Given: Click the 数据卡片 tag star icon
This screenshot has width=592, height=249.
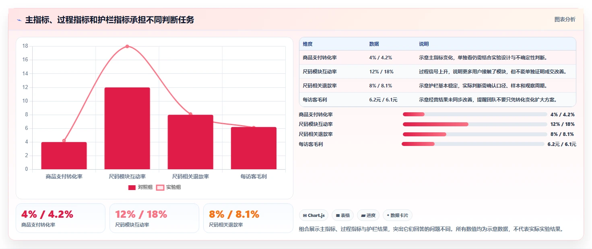Looking at the screenshot, I should coord(388,215).
